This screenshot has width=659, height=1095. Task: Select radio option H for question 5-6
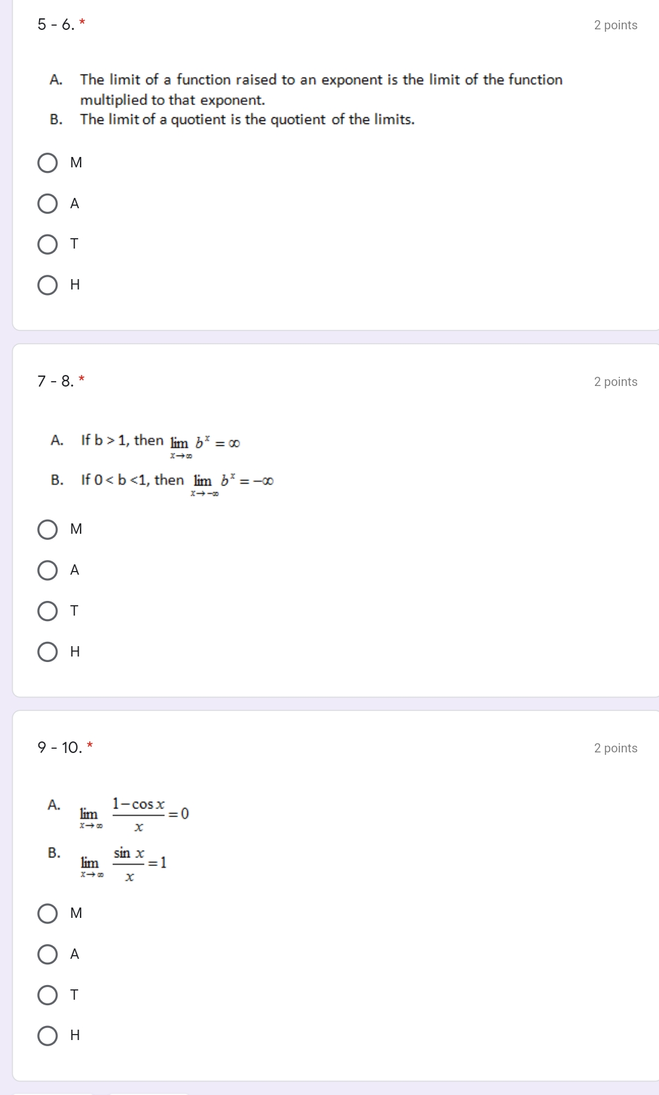48,283
